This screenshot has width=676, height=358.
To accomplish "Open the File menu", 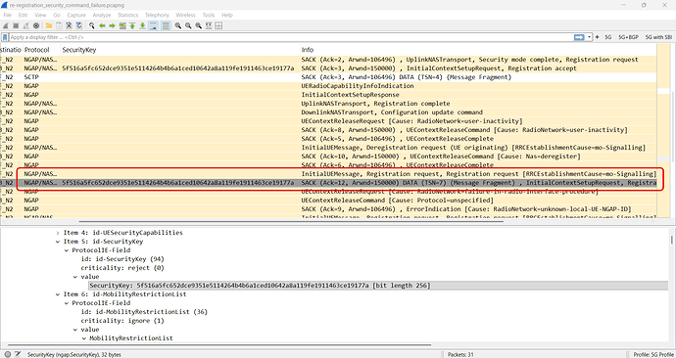I will click(7, 15).
